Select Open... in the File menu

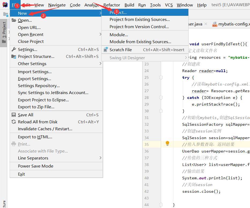(56, 20)
